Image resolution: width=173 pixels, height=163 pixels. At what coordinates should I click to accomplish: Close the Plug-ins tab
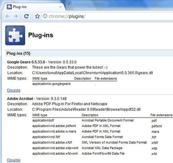click(x=60, y=7)
